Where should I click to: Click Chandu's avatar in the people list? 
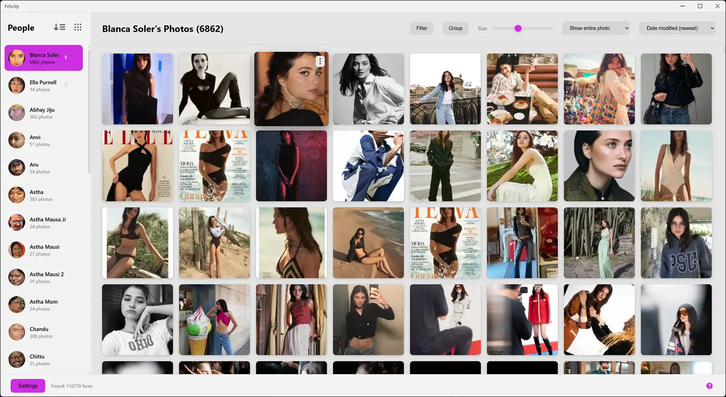(17, 332)
